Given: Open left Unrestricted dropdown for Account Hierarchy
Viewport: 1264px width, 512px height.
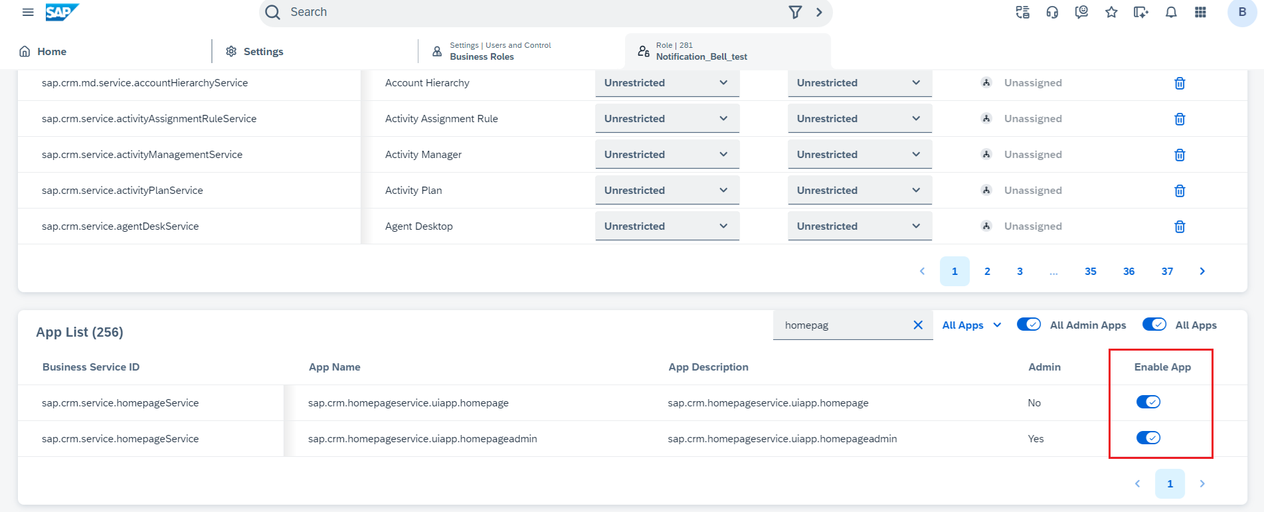Looking at the screenshot, I should (667, 83).
